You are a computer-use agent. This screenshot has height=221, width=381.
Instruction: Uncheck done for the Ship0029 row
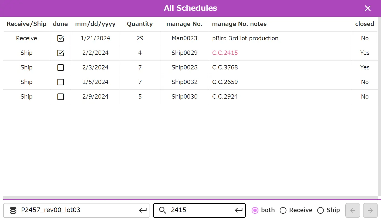pos(60,53)
